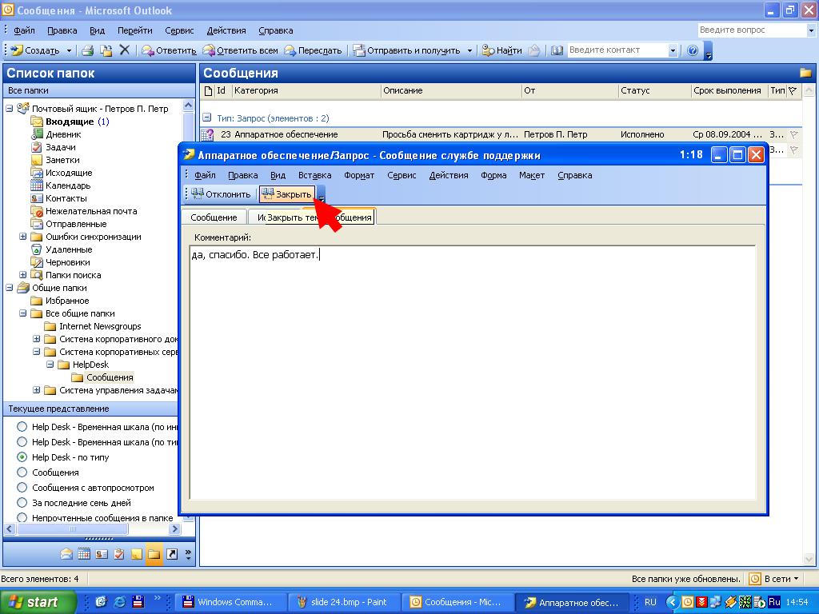Viewport: 819px width, 614px height.
Task: Click Переслать button
Action: coord(313,50)
